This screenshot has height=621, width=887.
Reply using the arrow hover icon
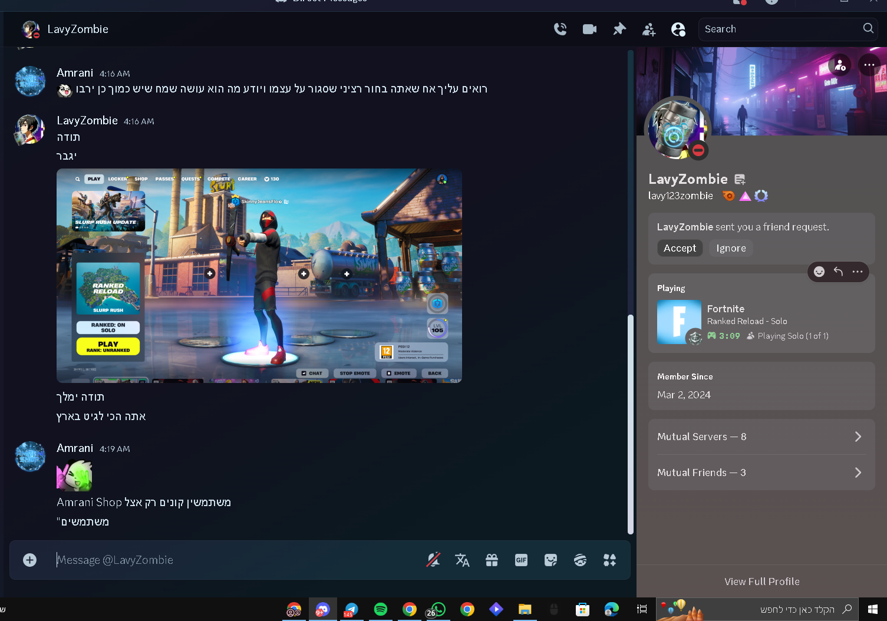[x=838, y=271]
